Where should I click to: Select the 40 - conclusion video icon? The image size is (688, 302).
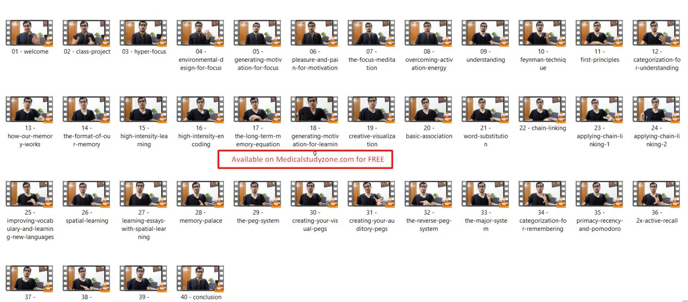pos(200,279)
